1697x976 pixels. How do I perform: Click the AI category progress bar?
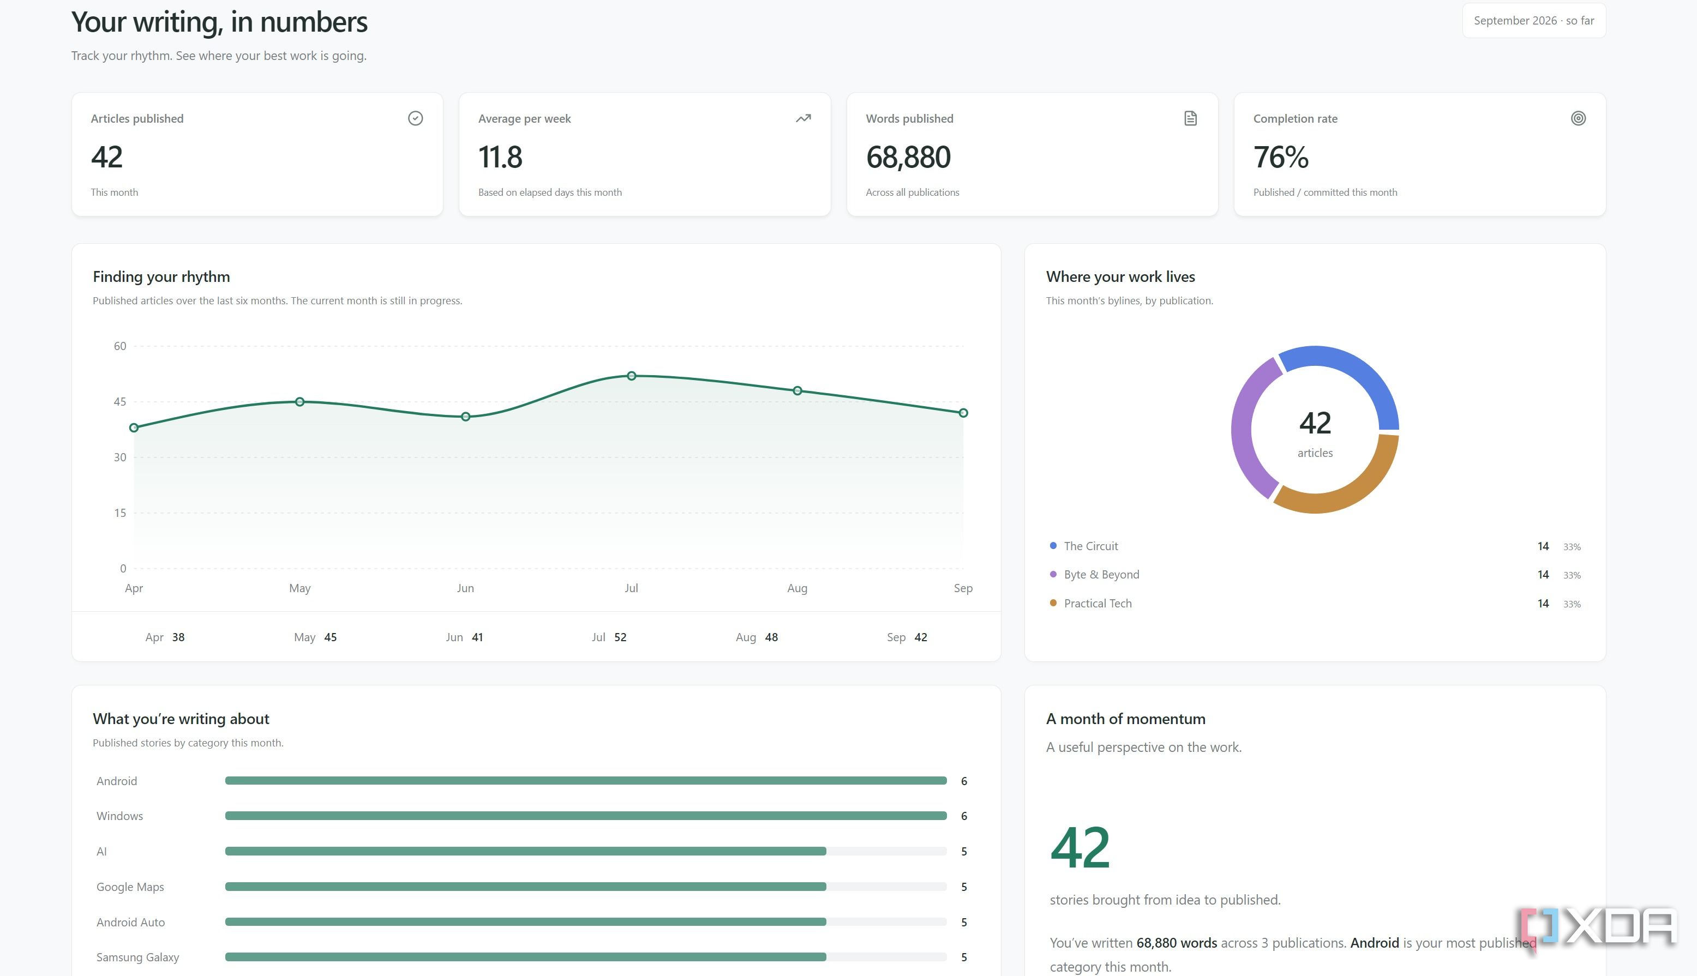click(585, 851)
